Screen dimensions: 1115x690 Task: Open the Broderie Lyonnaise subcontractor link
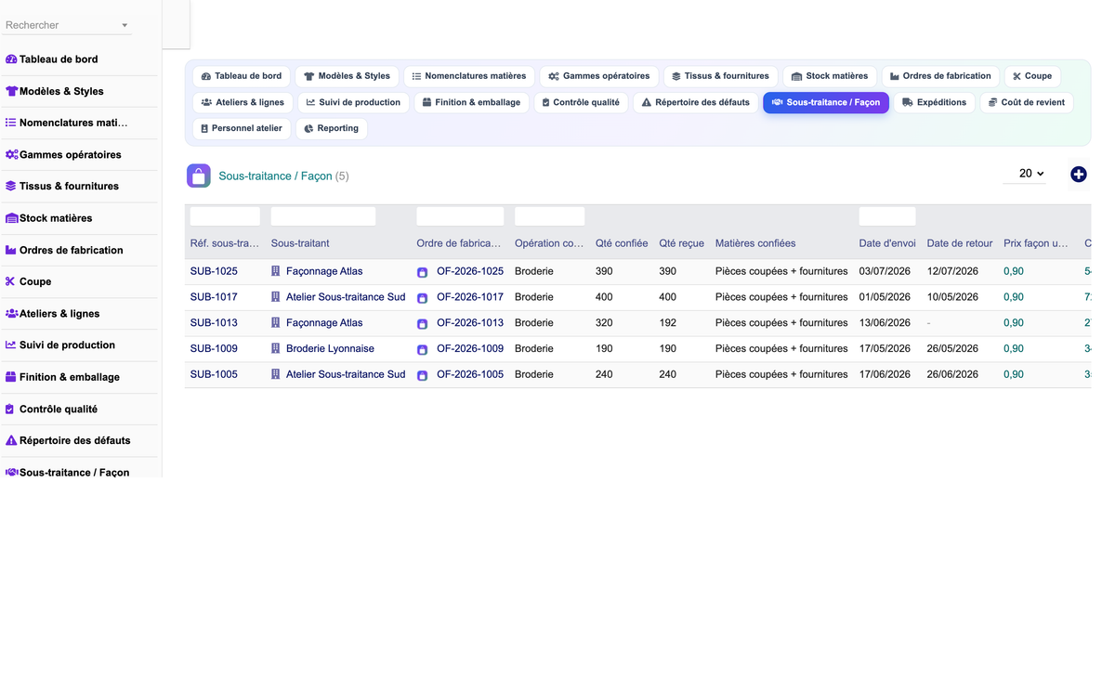[x=330, y=348]
